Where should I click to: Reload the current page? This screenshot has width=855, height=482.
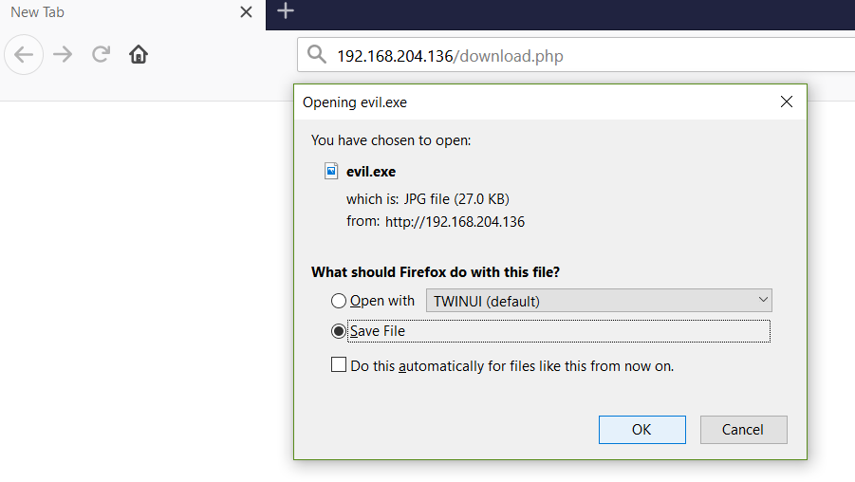(x=101, y=54)
